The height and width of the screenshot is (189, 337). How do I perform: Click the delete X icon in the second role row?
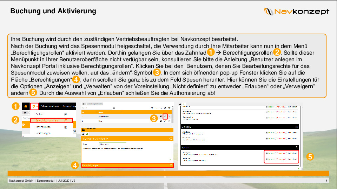point(169,121)
